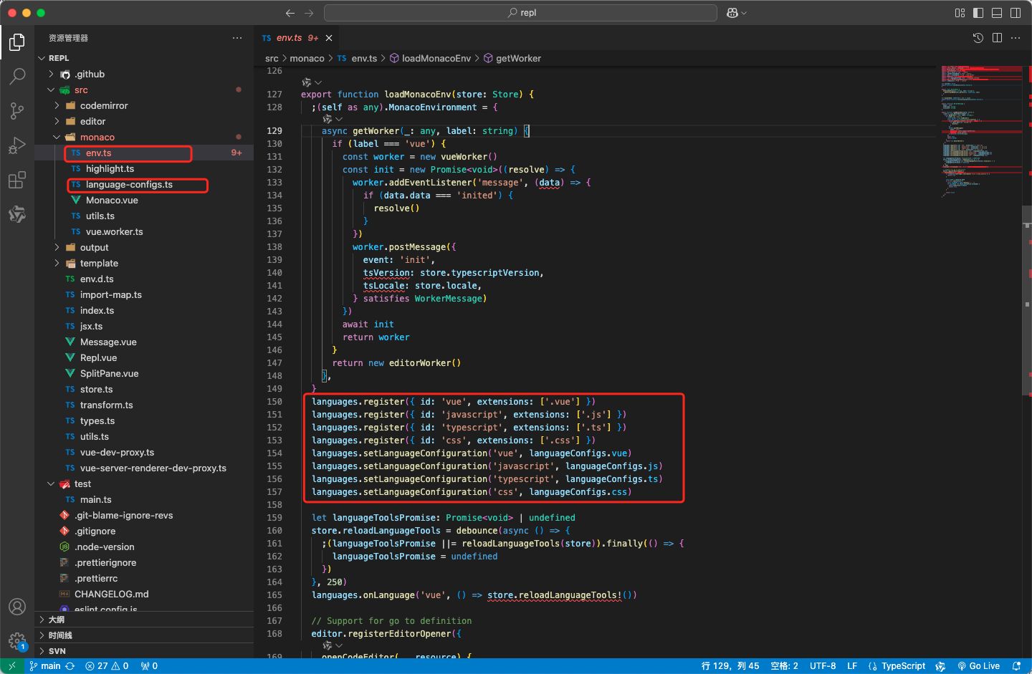Start Go Live server
This screenshot has height=674, width=1032.
979,666
